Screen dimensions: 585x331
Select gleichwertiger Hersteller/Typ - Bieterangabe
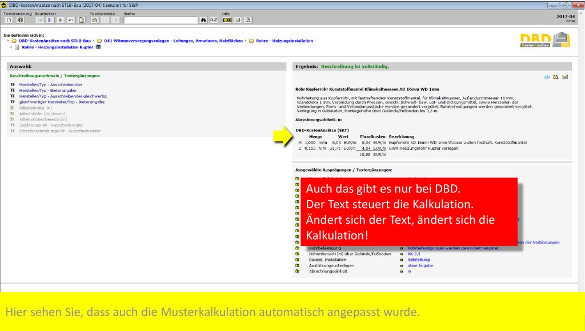click(x=62, y=102)
